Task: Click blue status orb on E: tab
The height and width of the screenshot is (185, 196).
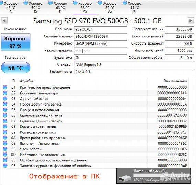Action: pos(50,3)
